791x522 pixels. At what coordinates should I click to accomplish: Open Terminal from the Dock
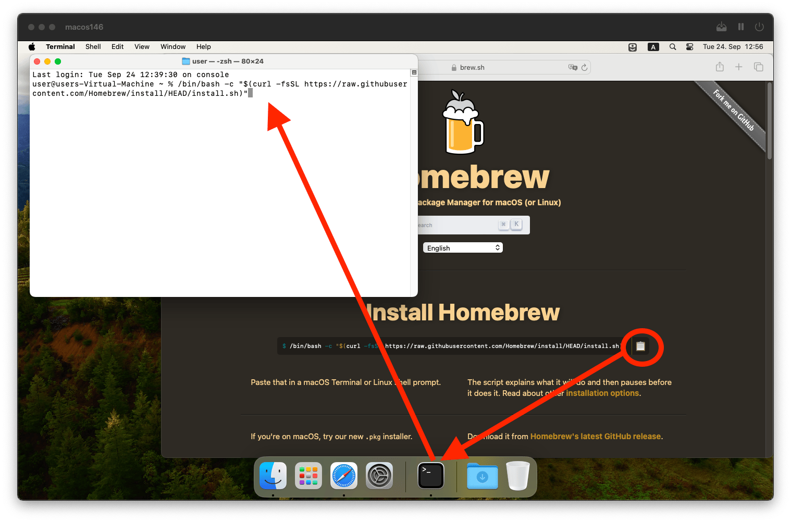pyautogui.click(x=431, y=476)
